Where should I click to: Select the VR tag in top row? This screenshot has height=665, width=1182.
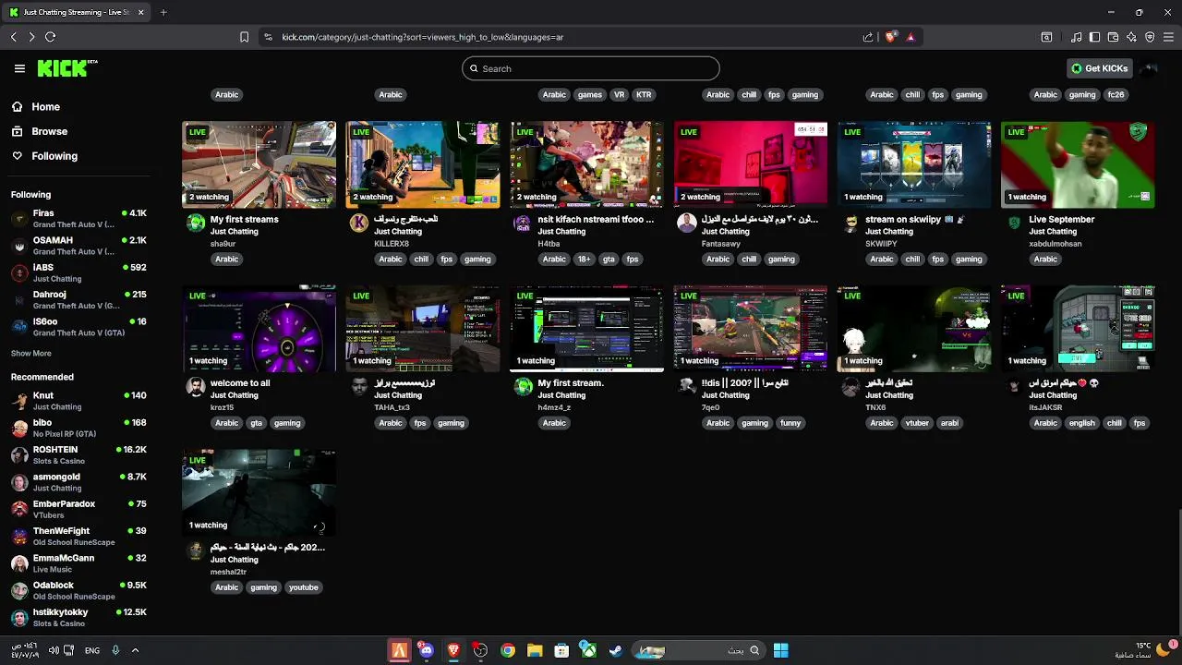tap(619, 95)
